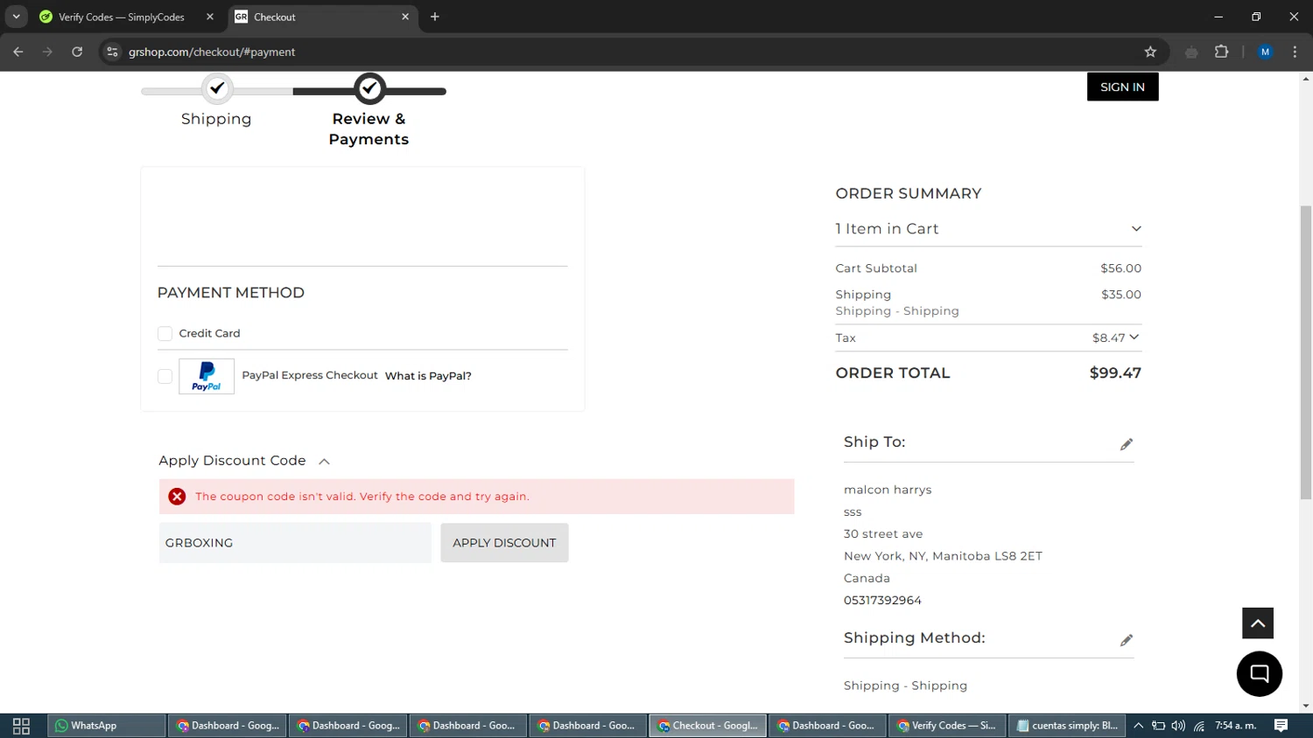Viewport: 1313px width, 738px height.
Task: Click the PayPal logo
Action: (207, 376)
